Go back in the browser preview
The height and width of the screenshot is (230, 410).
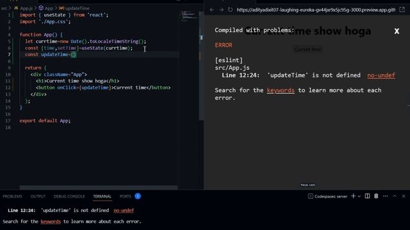tap(212, 10)
